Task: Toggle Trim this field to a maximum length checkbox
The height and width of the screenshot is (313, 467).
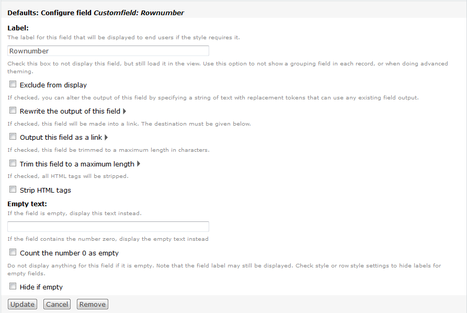Action: point(13,163)
